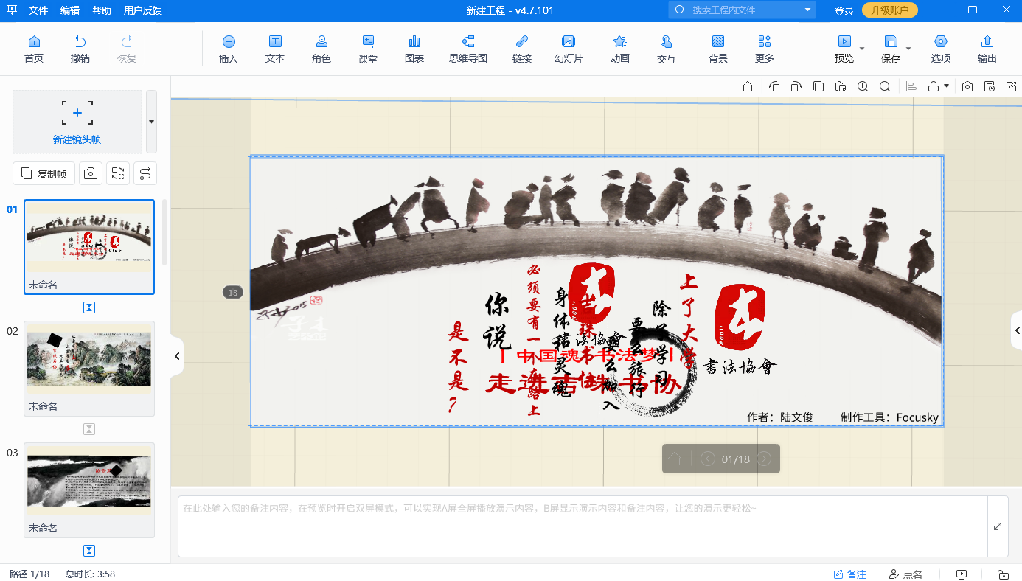
Task: Click the path route icon in the frame panel
Action: click(x=145, y=173)
